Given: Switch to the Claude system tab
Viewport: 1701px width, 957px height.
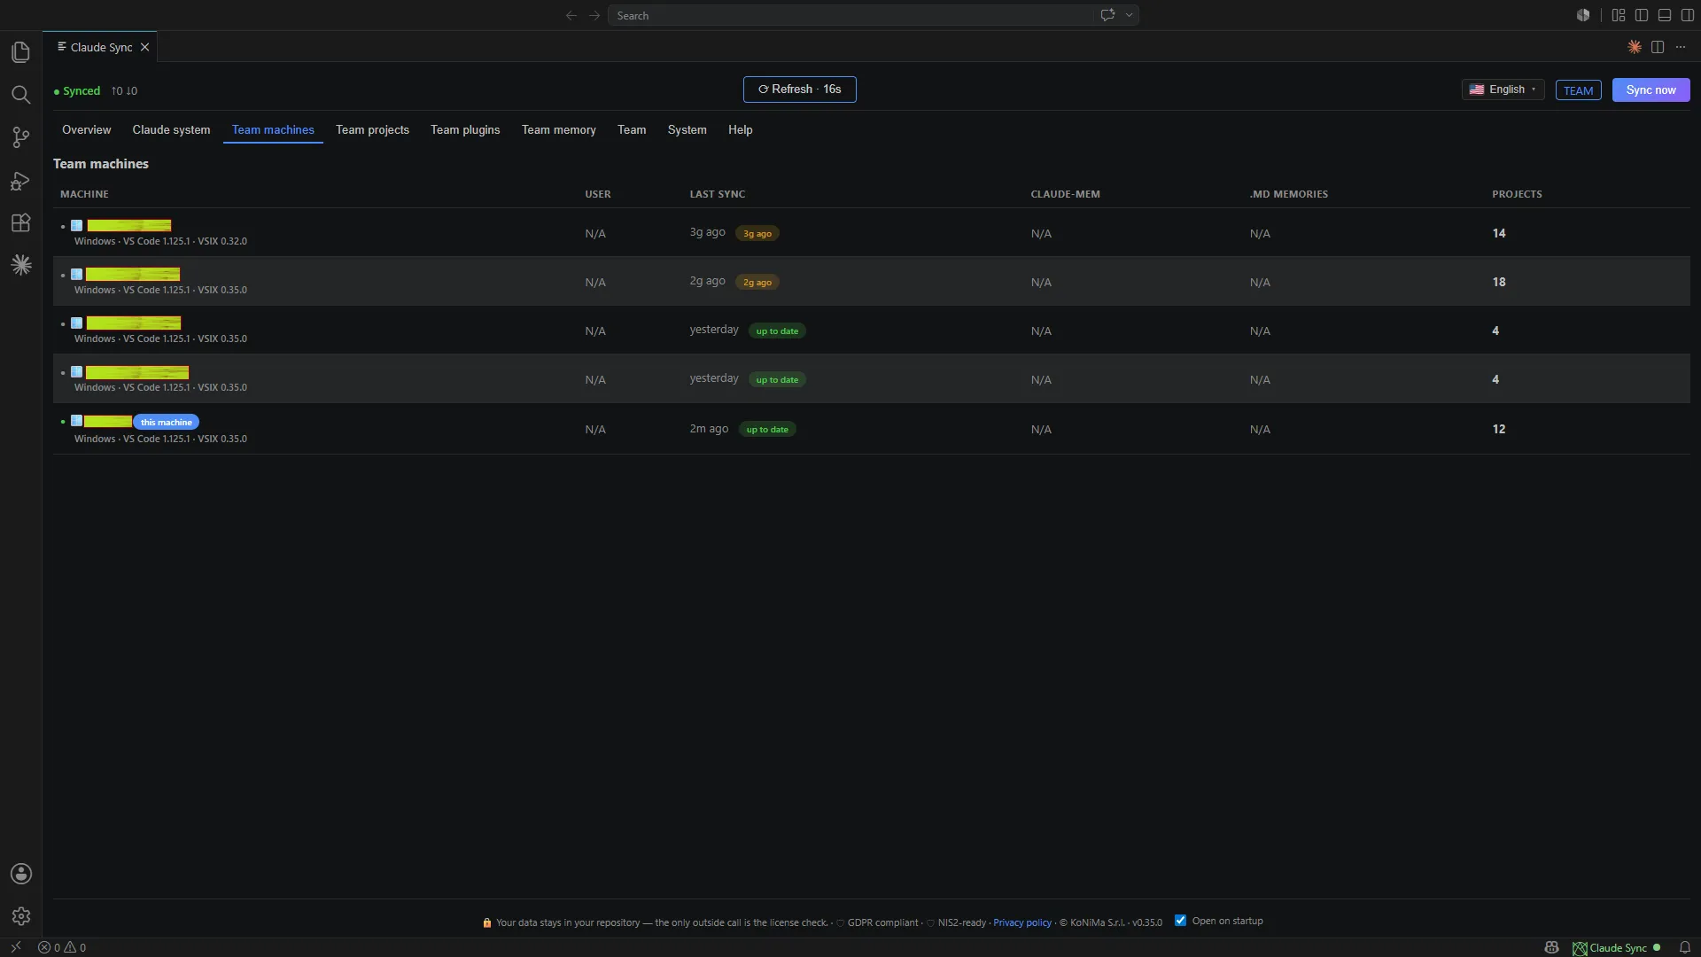Looking at the screenshot, I should [172, 129].
